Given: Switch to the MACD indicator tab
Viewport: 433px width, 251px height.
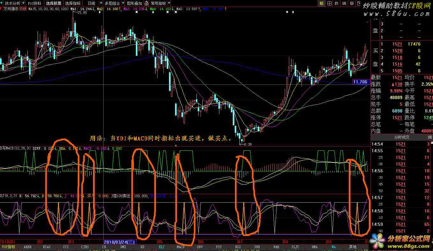Looking at the screenshot, I should [x=180, y=247].
